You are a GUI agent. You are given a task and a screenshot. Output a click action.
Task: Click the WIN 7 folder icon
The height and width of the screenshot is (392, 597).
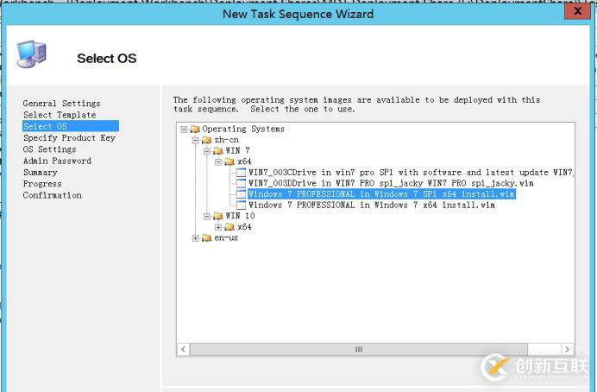[217, 151]
